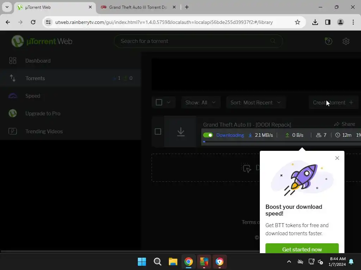Screen dimensions: 361x270
Task: Click the clock icon showing 12m remaining
Action: tap(337, 135)
